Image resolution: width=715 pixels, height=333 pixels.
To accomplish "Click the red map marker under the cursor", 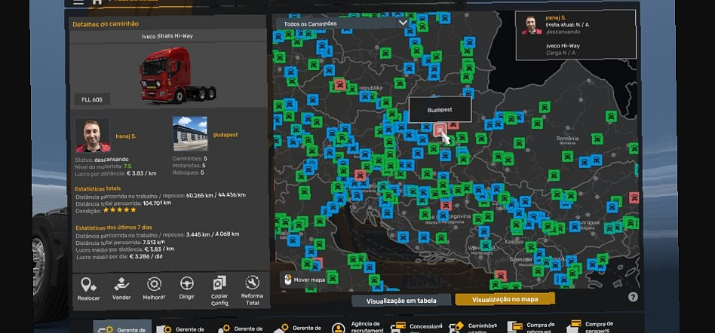I will point(440,130).
